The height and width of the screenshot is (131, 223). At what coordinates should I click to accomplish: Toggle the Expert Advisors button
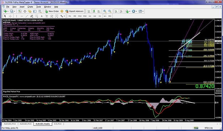pyautogui.click(x=74, y=11)
